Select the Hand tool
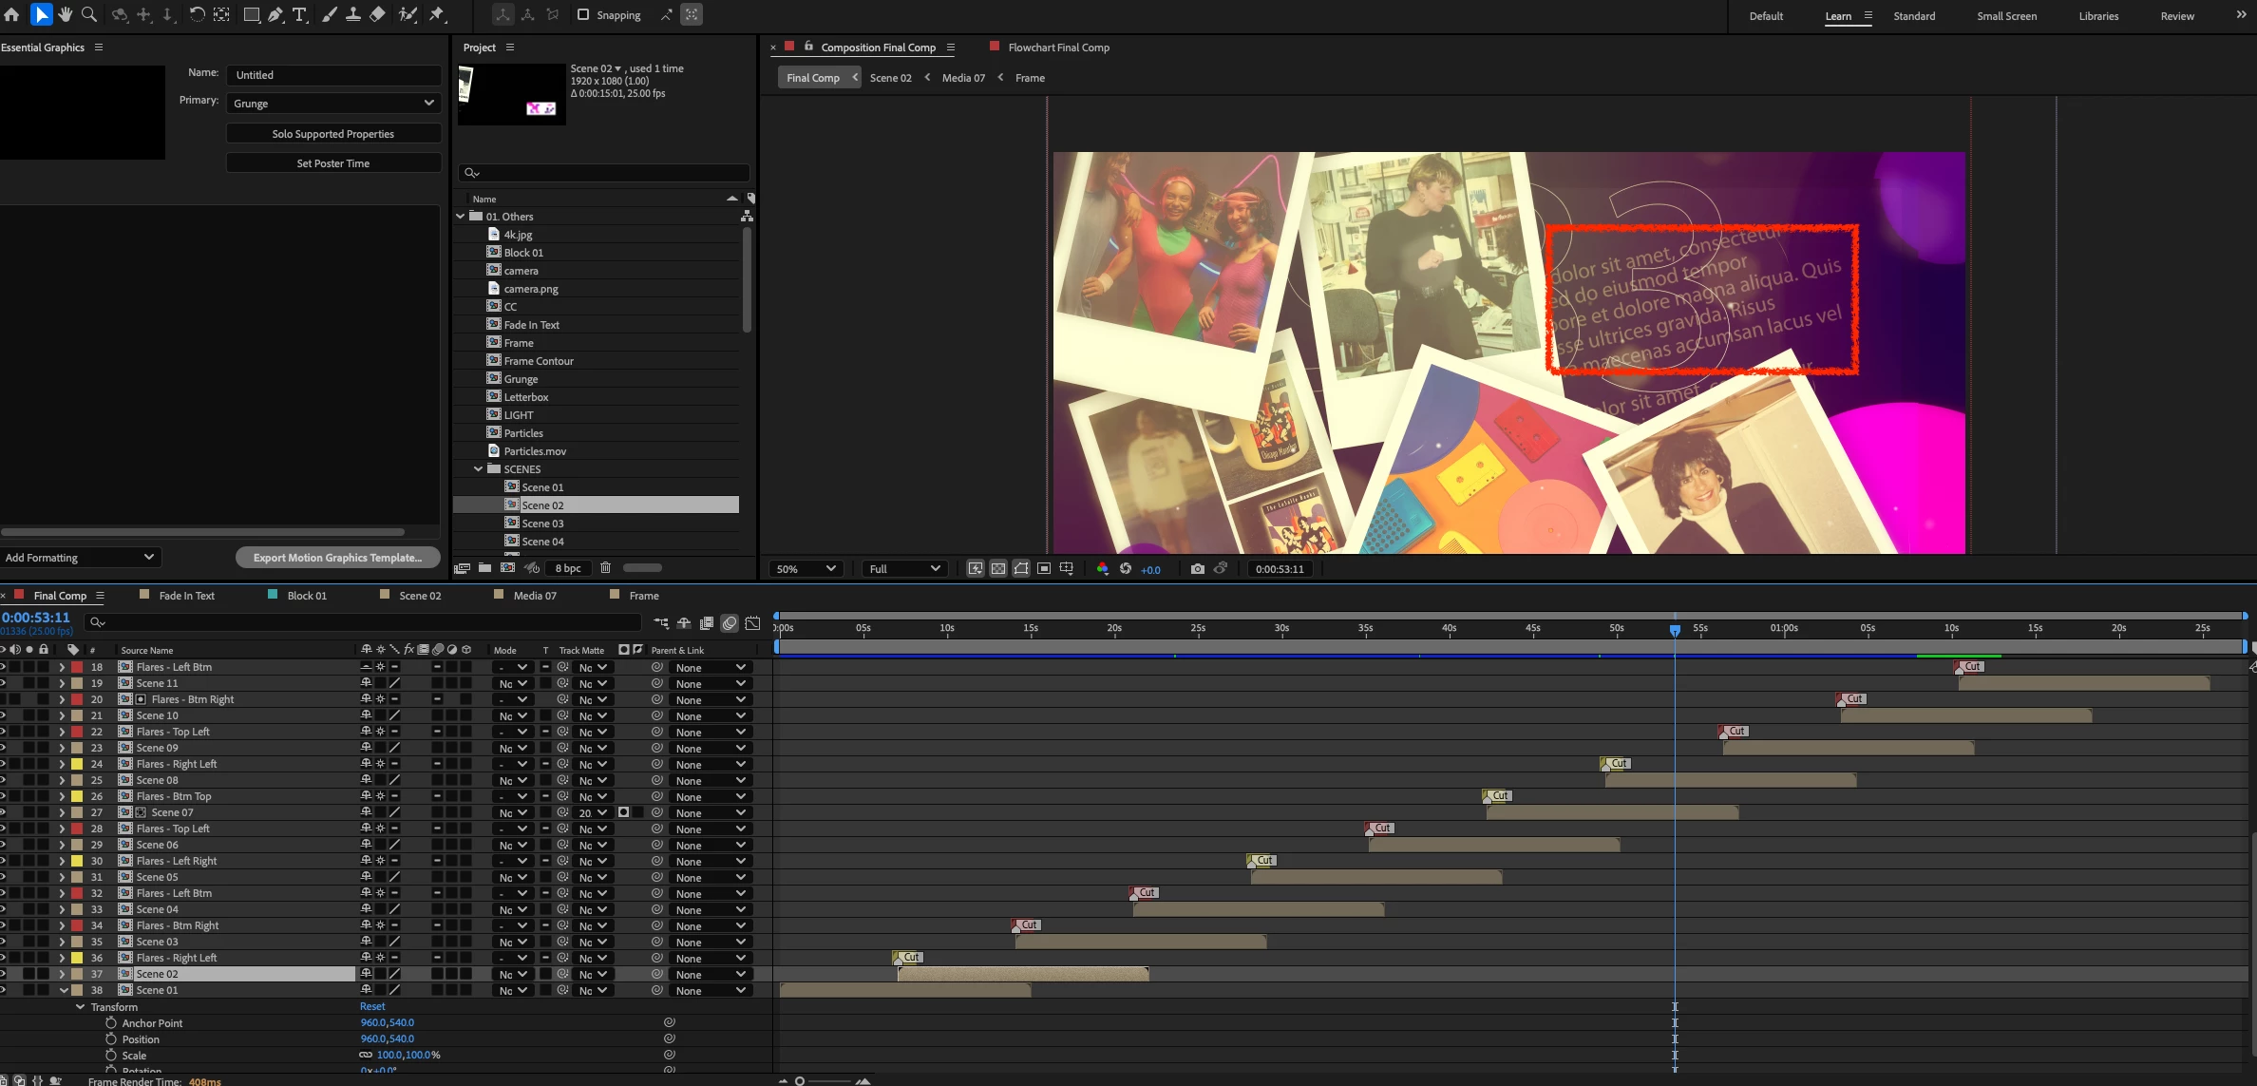Screen dimensions: 2257x1086 66,14
